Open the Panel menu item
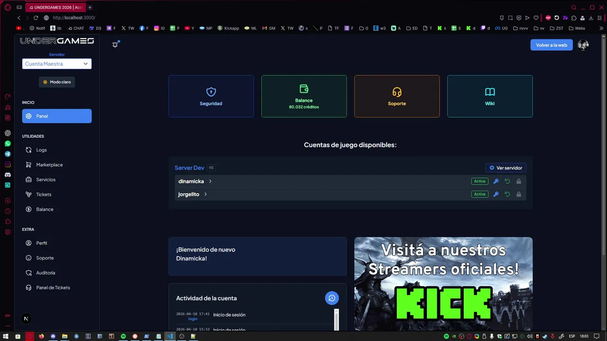 (x=57, y=116)
